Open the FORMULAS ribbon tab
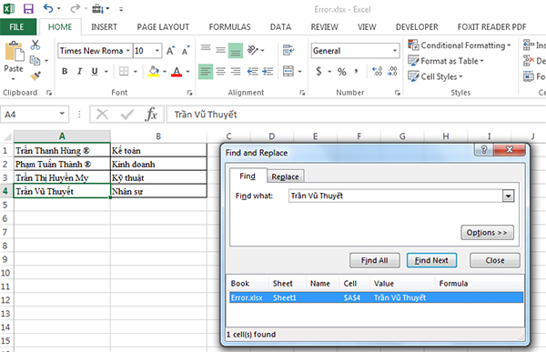Viewport: 546px width, 352px height. (229, 27)
